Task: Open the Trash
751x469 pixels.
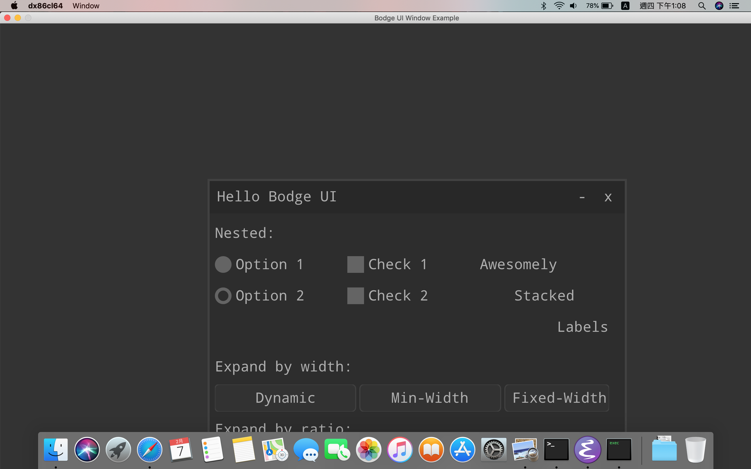Action: click(x=695, y=449)
